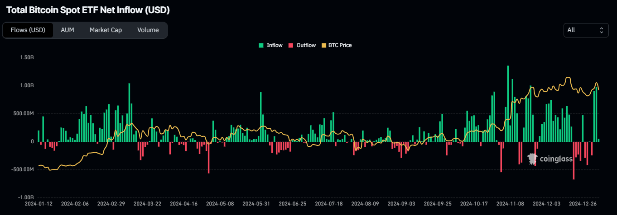This screenshot has width=617, height=215.
Task: Select the Flows (USD) tab
Action: [28, 30]
